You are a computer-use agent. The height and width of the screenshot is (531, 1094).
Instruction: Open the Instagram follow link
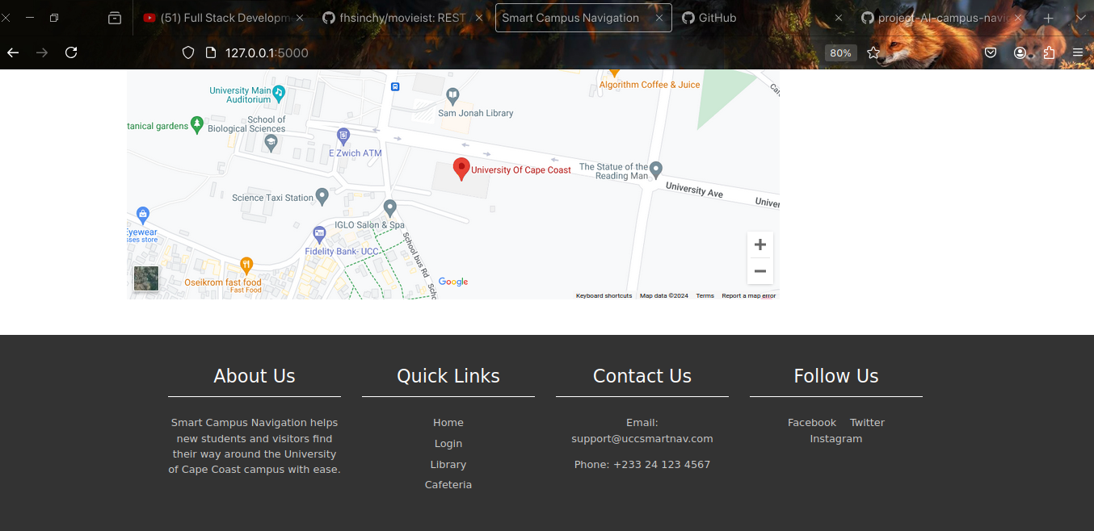click(x=836, y=439)
